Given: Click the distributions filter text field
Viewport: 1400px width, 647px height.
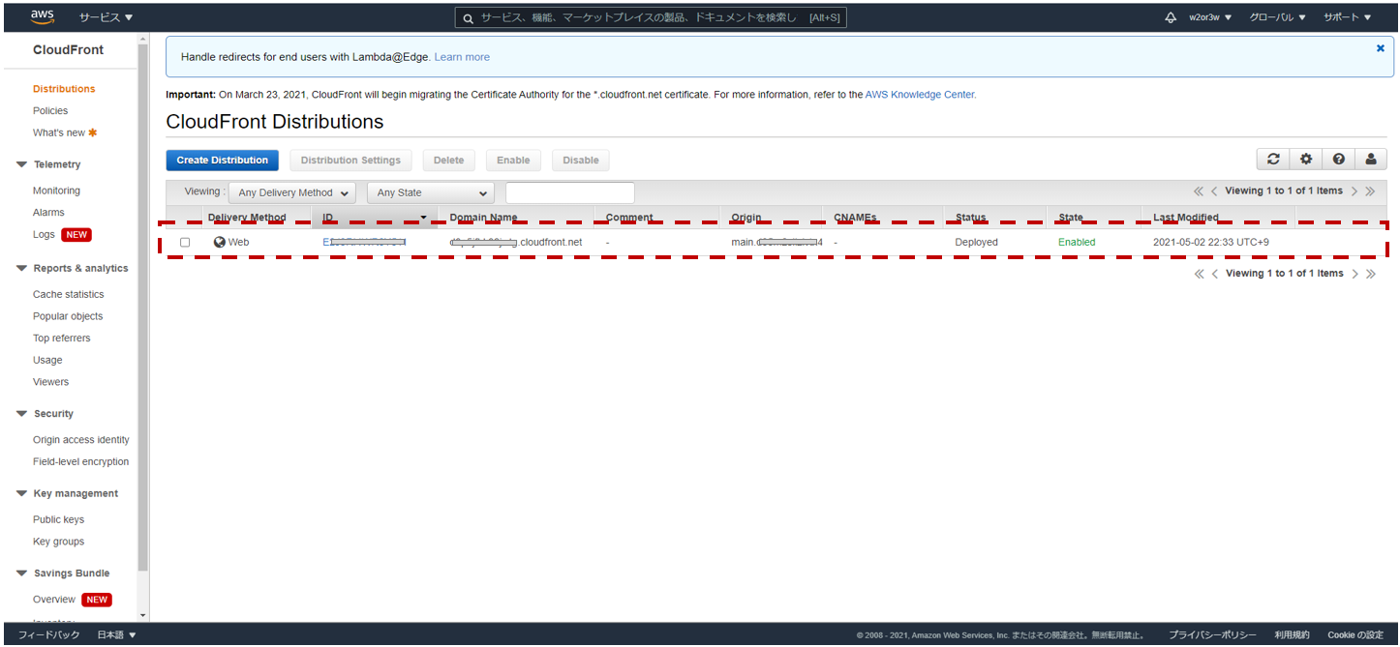Looking at the screenshot, I should pyautogui.click(x=569, y=192).
